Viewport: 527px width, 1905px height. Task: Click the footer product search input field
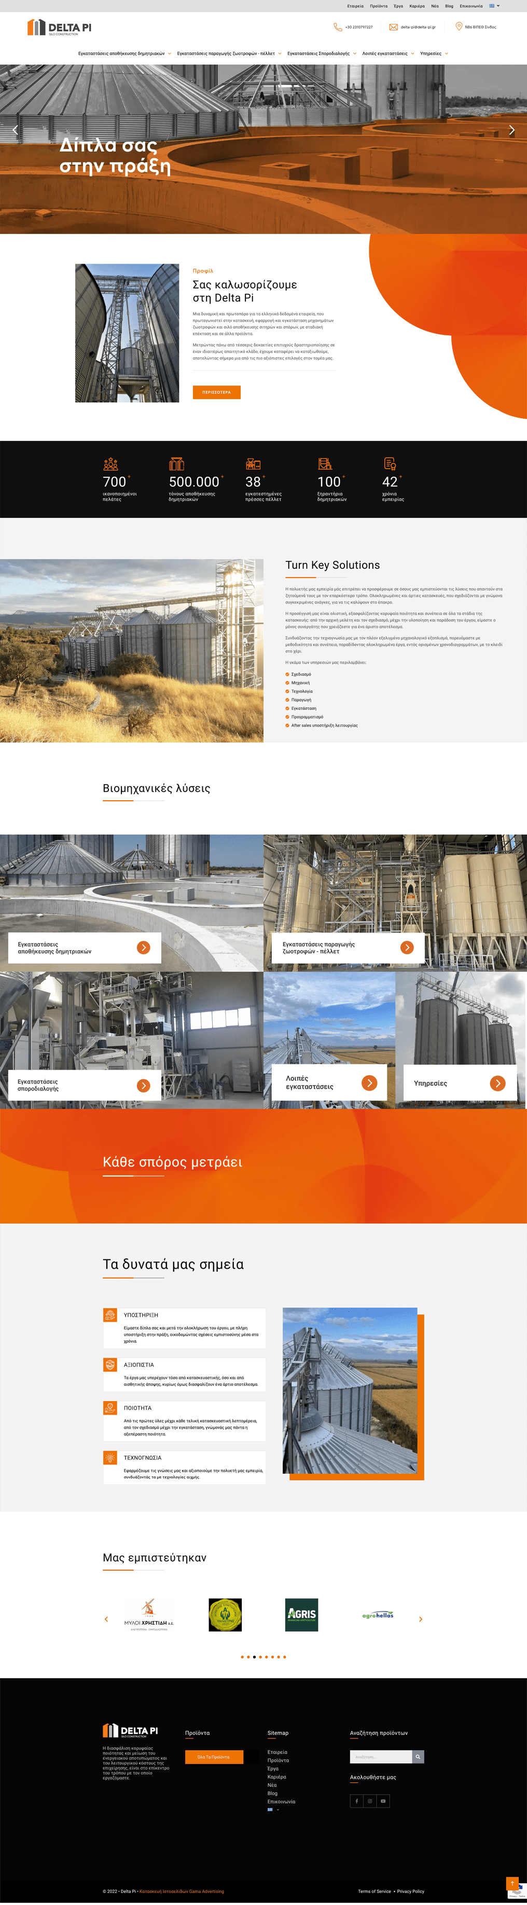tap(380, 1757)
